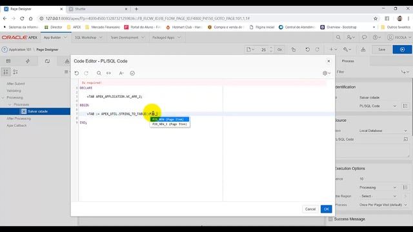413x232 pixels.
Task: Open the Rendering tab icon in left pane
Action: (x=8, y=61)
